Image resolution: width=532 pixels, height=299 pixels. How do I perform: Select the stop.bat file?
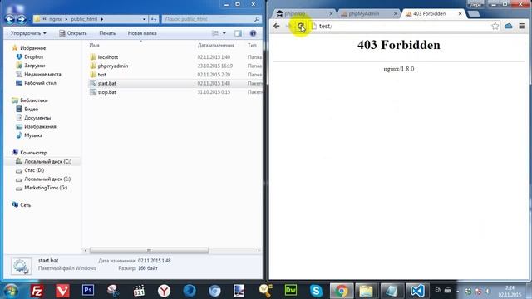pos(107,92)
